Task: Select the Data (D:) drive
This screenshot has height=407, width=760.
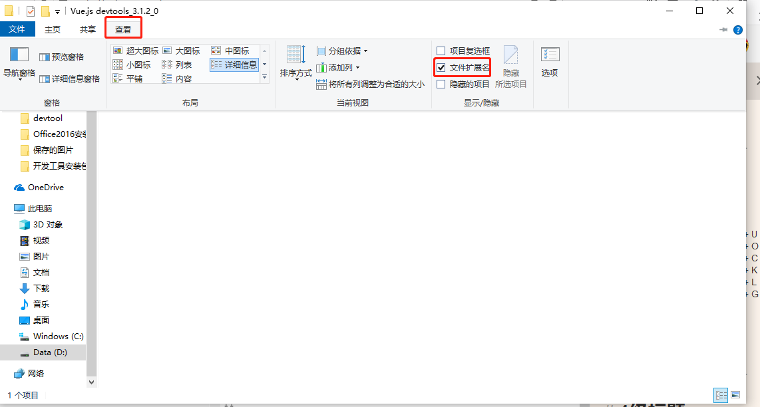Action: click(x=43, y=352)
